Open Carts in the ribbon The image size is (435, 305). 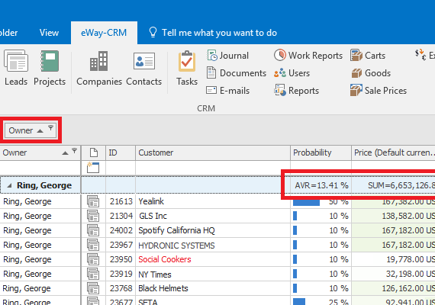click(368, 56)
